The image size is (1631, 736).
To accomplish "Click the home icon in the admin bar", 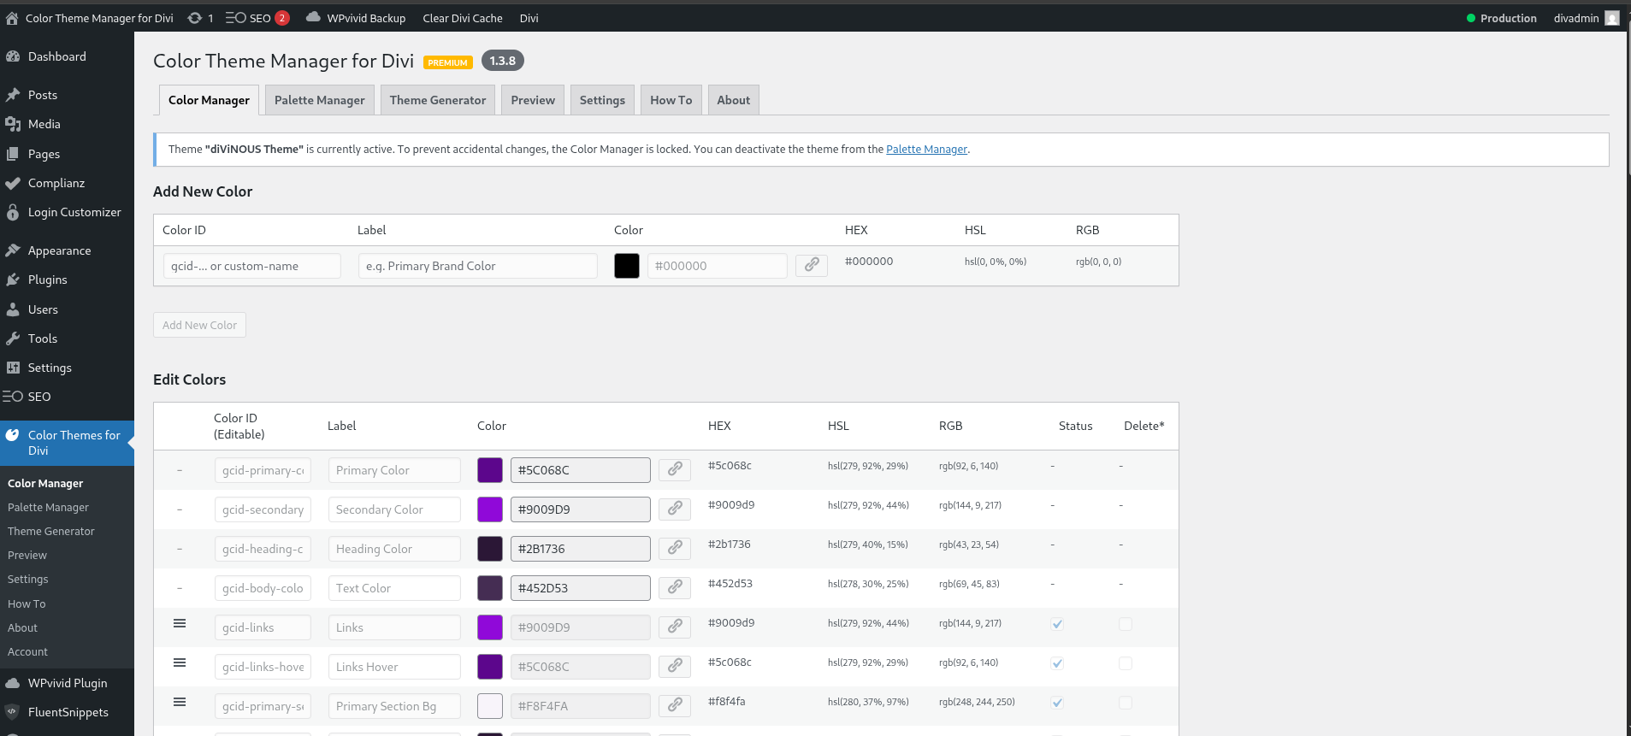I will click(12, 18).
